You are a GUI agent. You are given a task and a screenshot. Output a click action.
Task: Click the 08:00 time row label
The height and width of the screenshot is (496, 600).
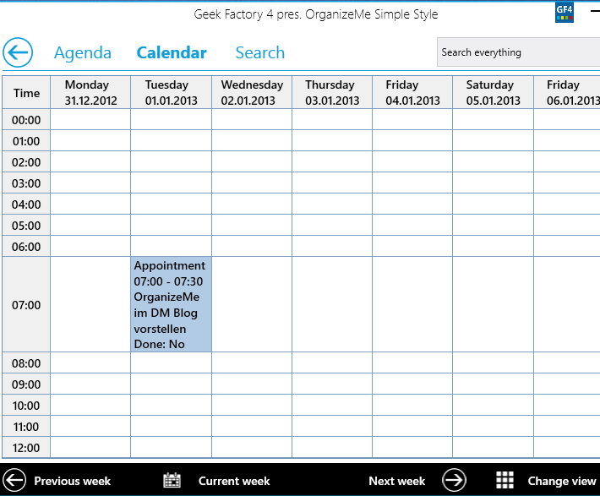[x=26, y=362]
